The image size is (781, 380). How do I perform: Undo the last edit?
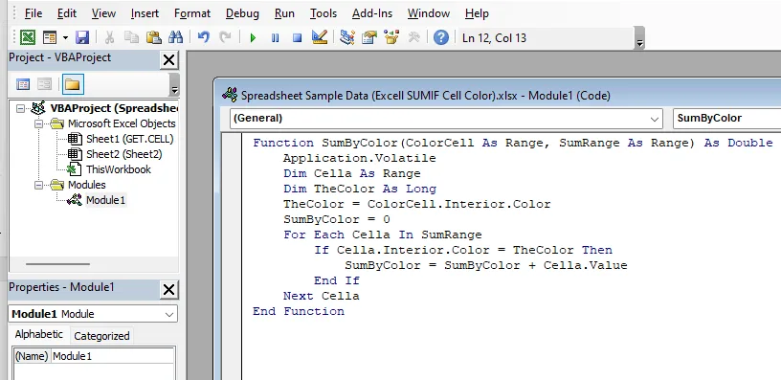(x=203, y=38)
